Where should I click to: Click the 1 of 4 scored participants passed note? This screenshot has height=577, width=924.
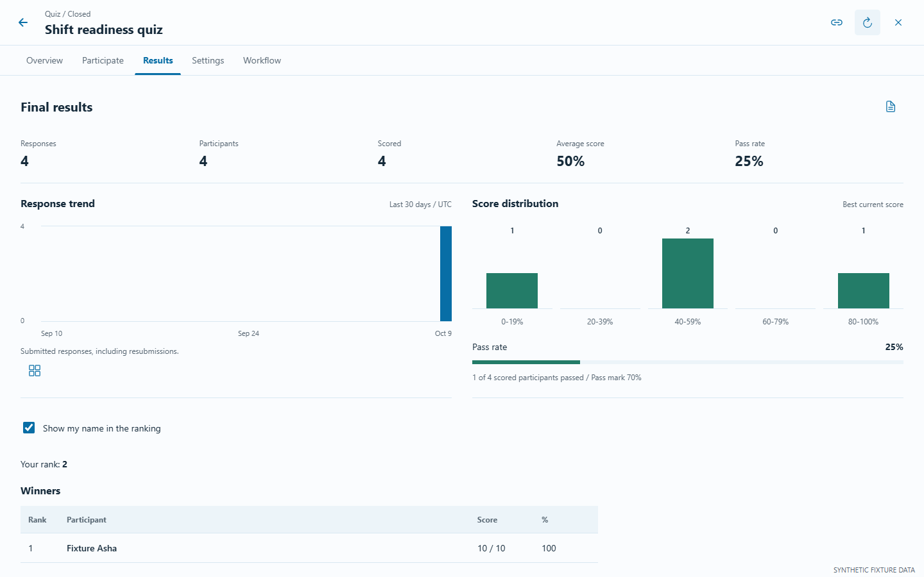pos(557,378)
